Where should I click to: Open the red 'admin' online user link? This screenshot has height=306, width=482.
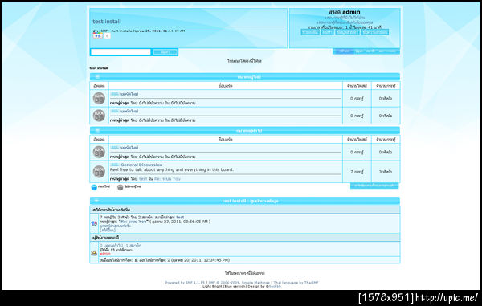tap(105, 254)
